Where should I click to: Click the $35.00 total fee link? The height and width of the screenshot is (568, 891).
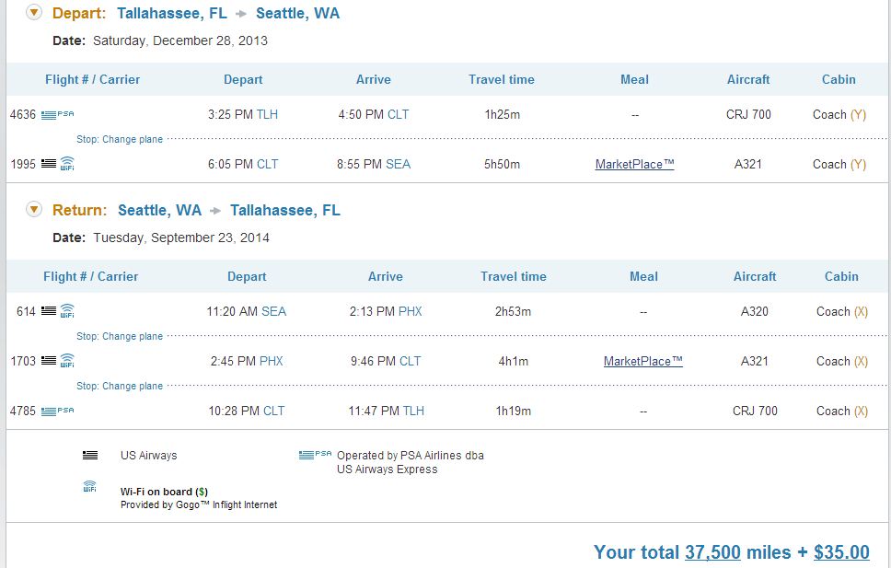click(x=841, y=552)
